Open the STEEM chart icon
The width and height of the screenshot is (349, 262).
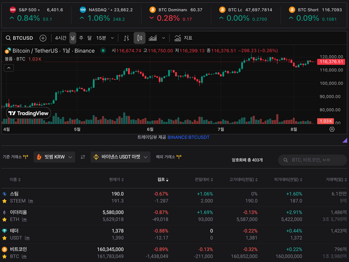31,201
